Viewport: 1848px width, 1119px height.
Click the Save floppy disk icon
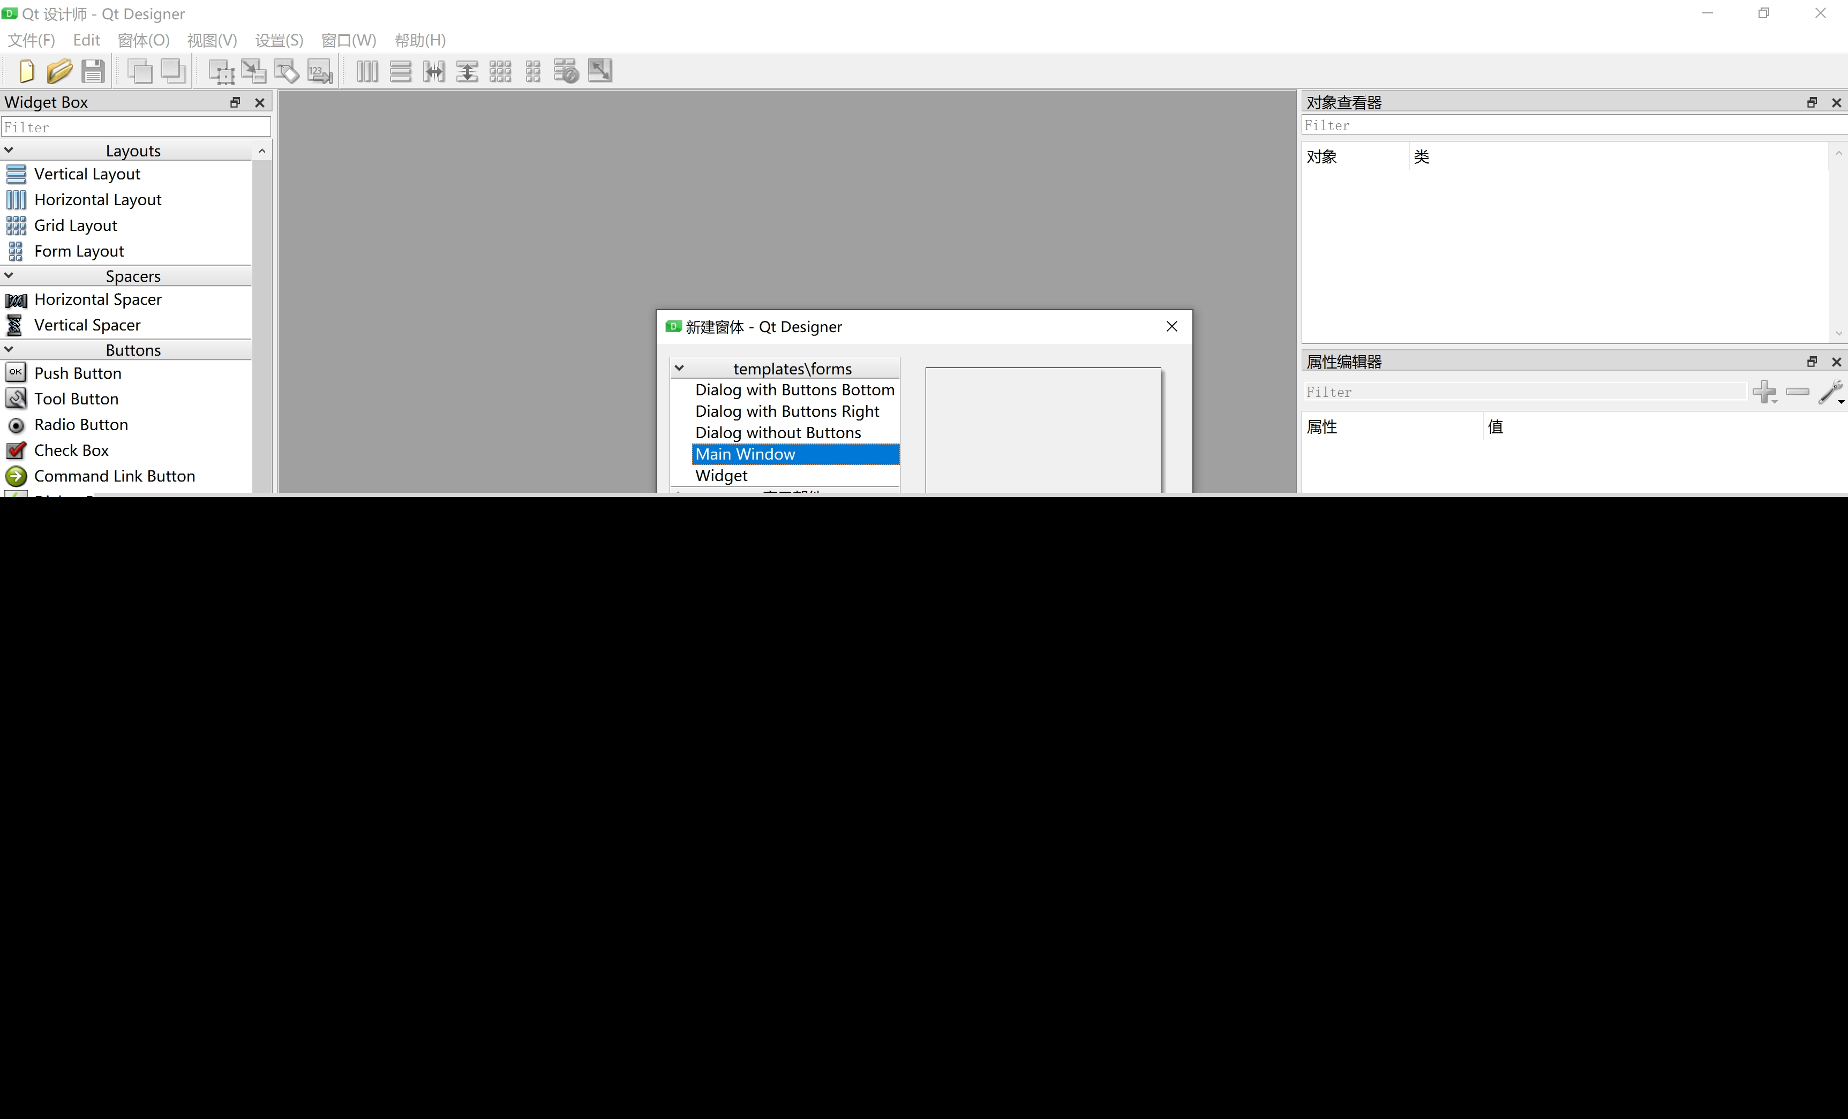point(93,71)
